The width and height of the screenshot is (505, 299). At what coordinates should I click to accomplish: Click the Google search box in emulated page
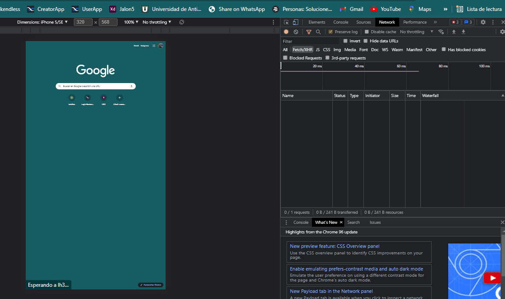[x=96, y=87]
